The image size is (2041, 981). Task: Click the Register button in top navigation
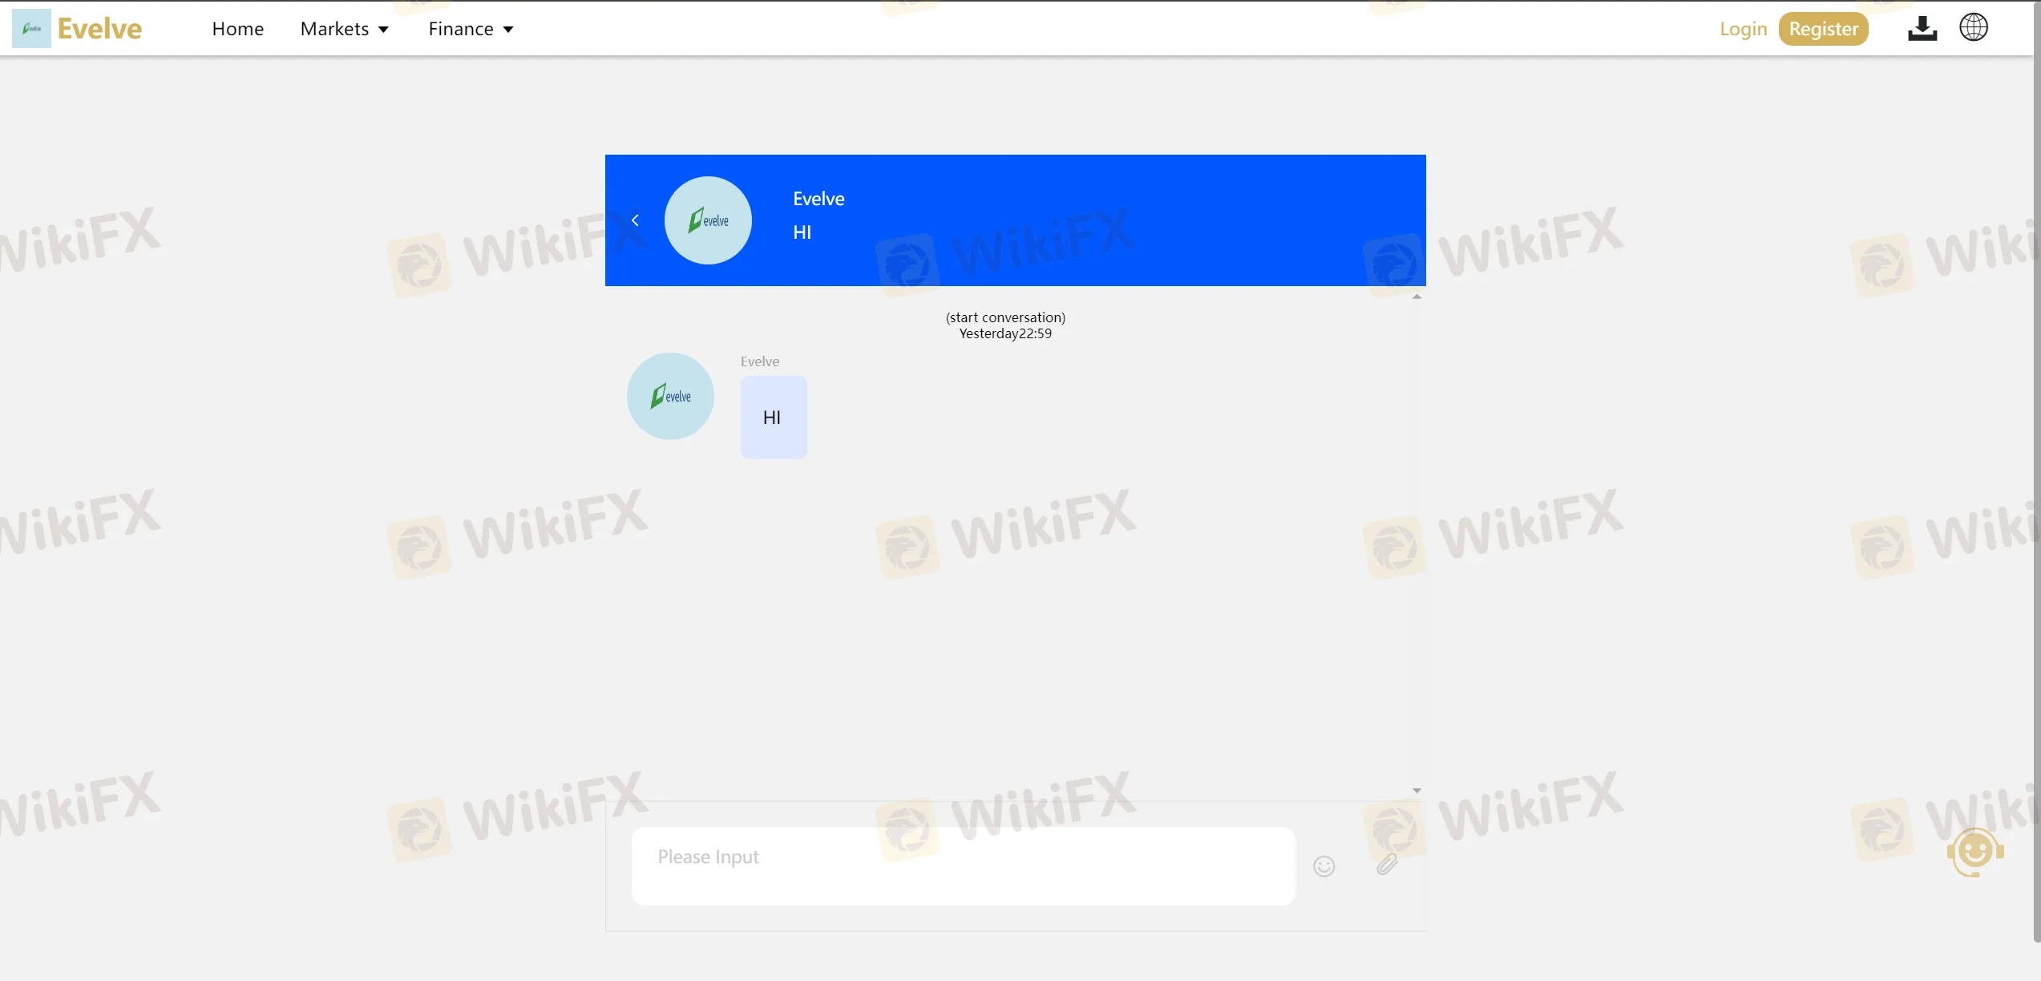pyautogui.click(x=1822, y=29)
